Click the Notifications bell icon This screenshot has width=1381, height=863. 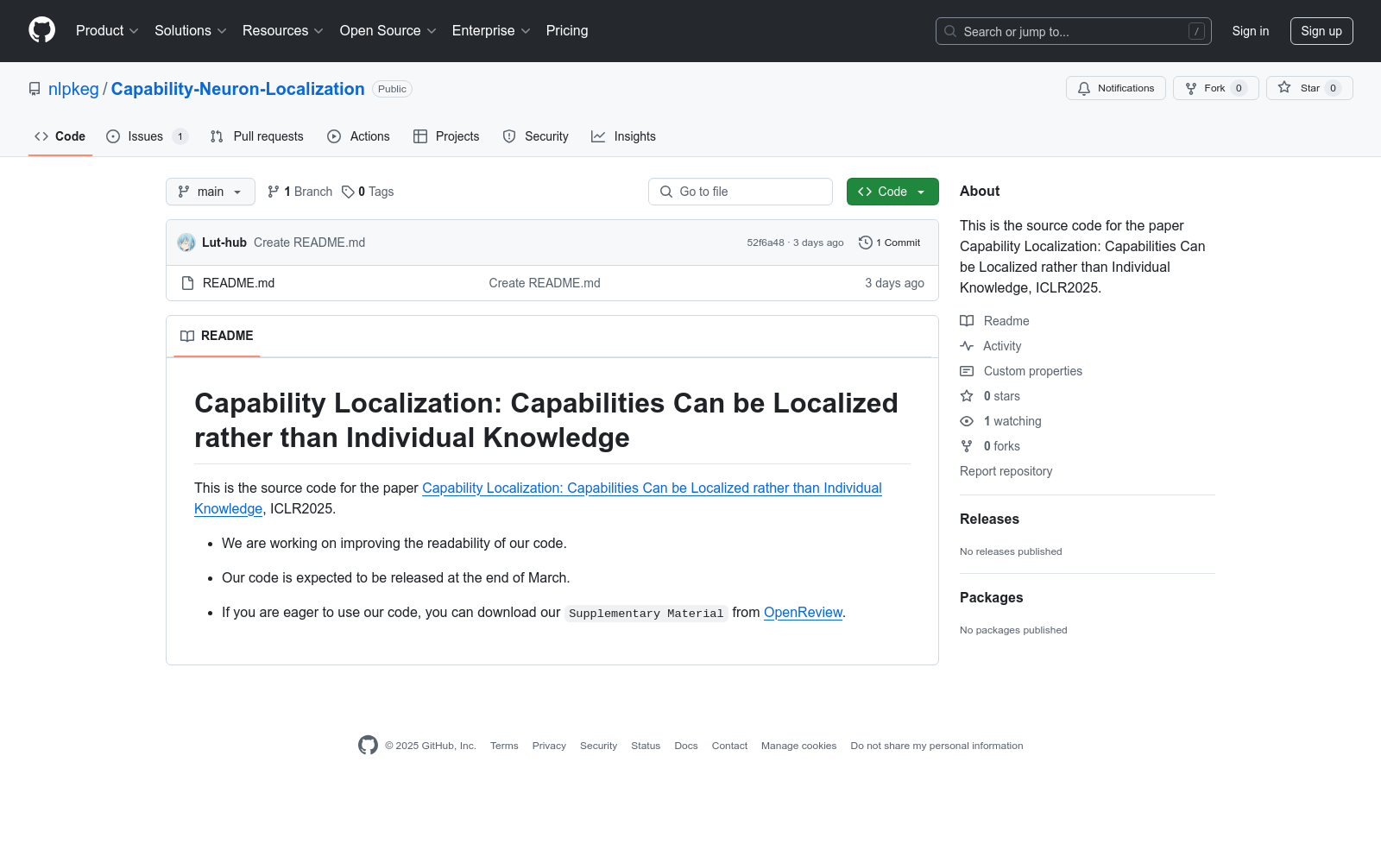click(x=1084, y=88)
